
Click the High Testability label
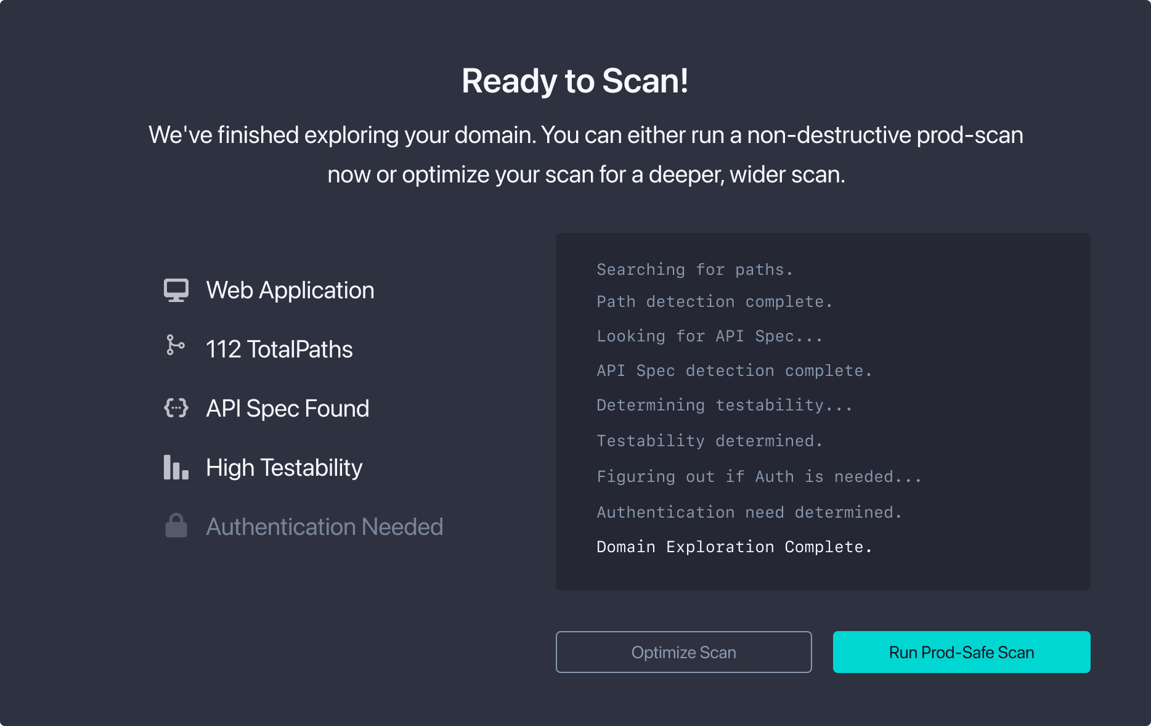pos(284,467)
